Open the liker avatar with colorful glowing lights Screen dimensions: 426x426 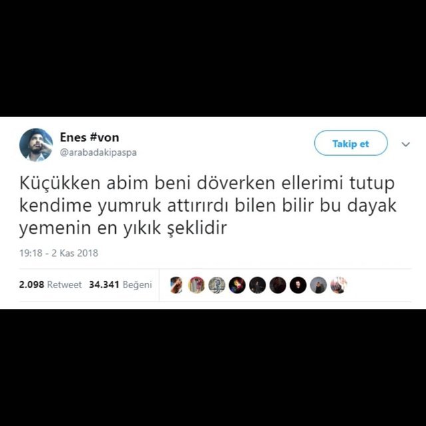point(237,285)
